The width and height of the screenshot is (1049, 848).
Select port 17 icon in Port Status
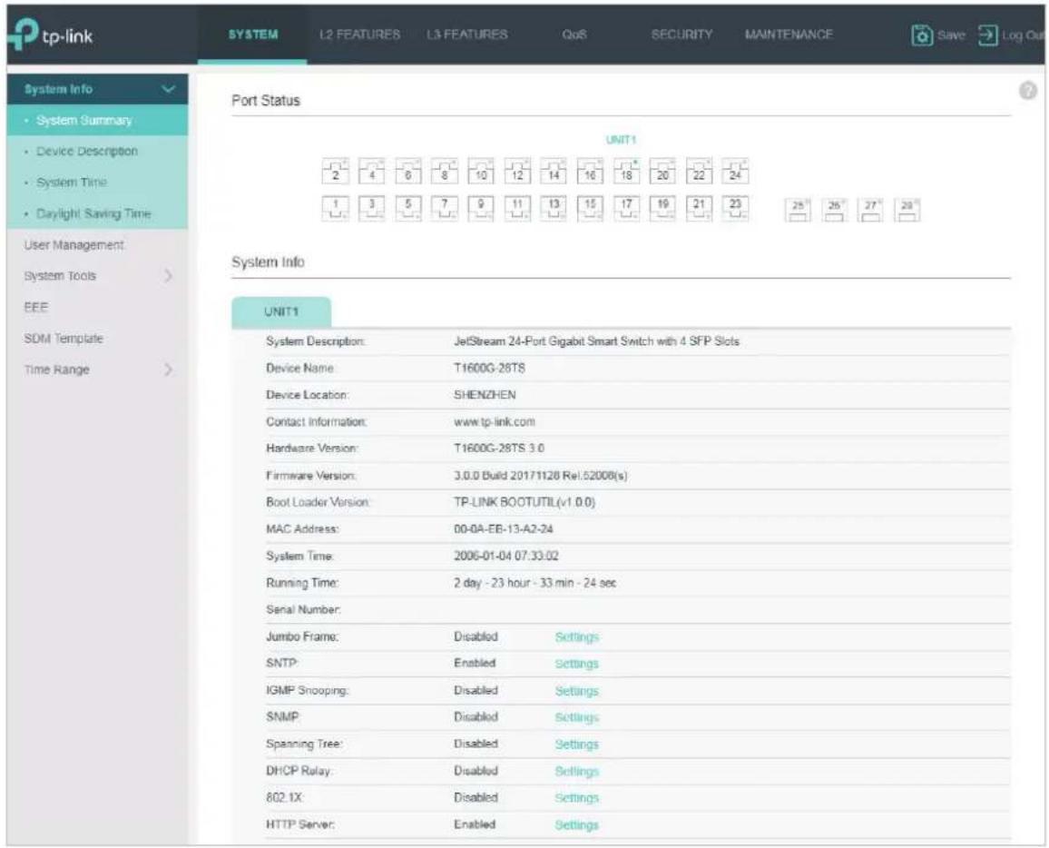click(x=626, y=208)
